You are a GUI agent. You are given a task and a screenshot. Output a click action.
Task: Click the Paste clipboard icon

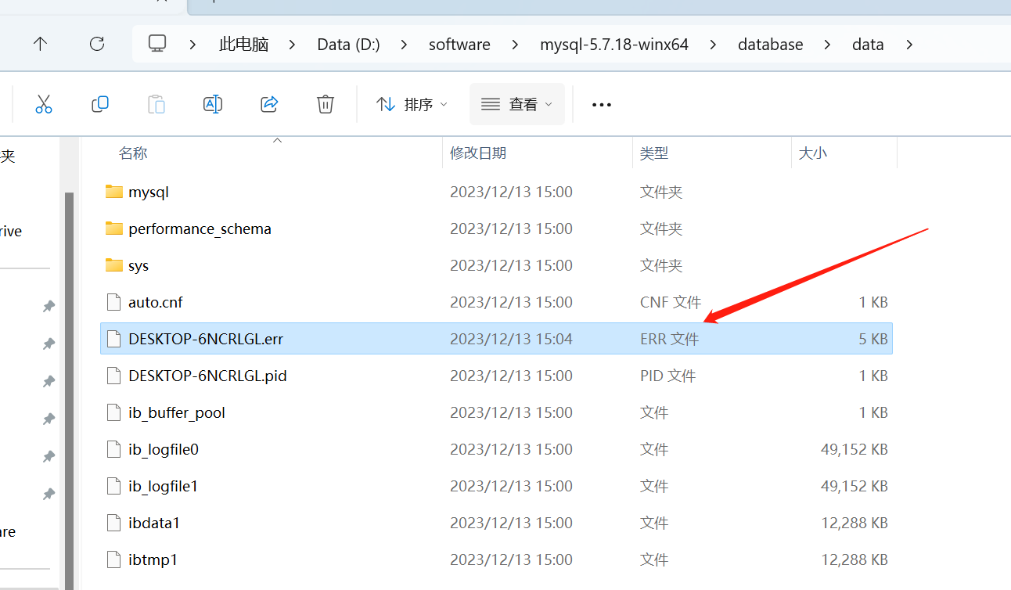tap(157, 104)
